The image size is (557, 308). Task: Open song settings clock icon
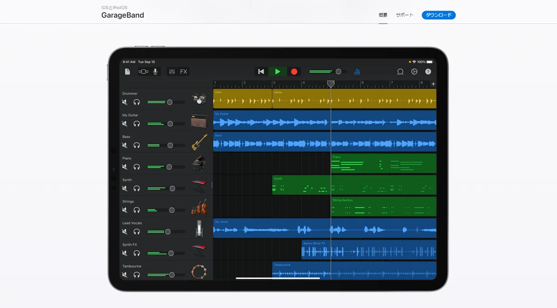(x=415, y=72)
